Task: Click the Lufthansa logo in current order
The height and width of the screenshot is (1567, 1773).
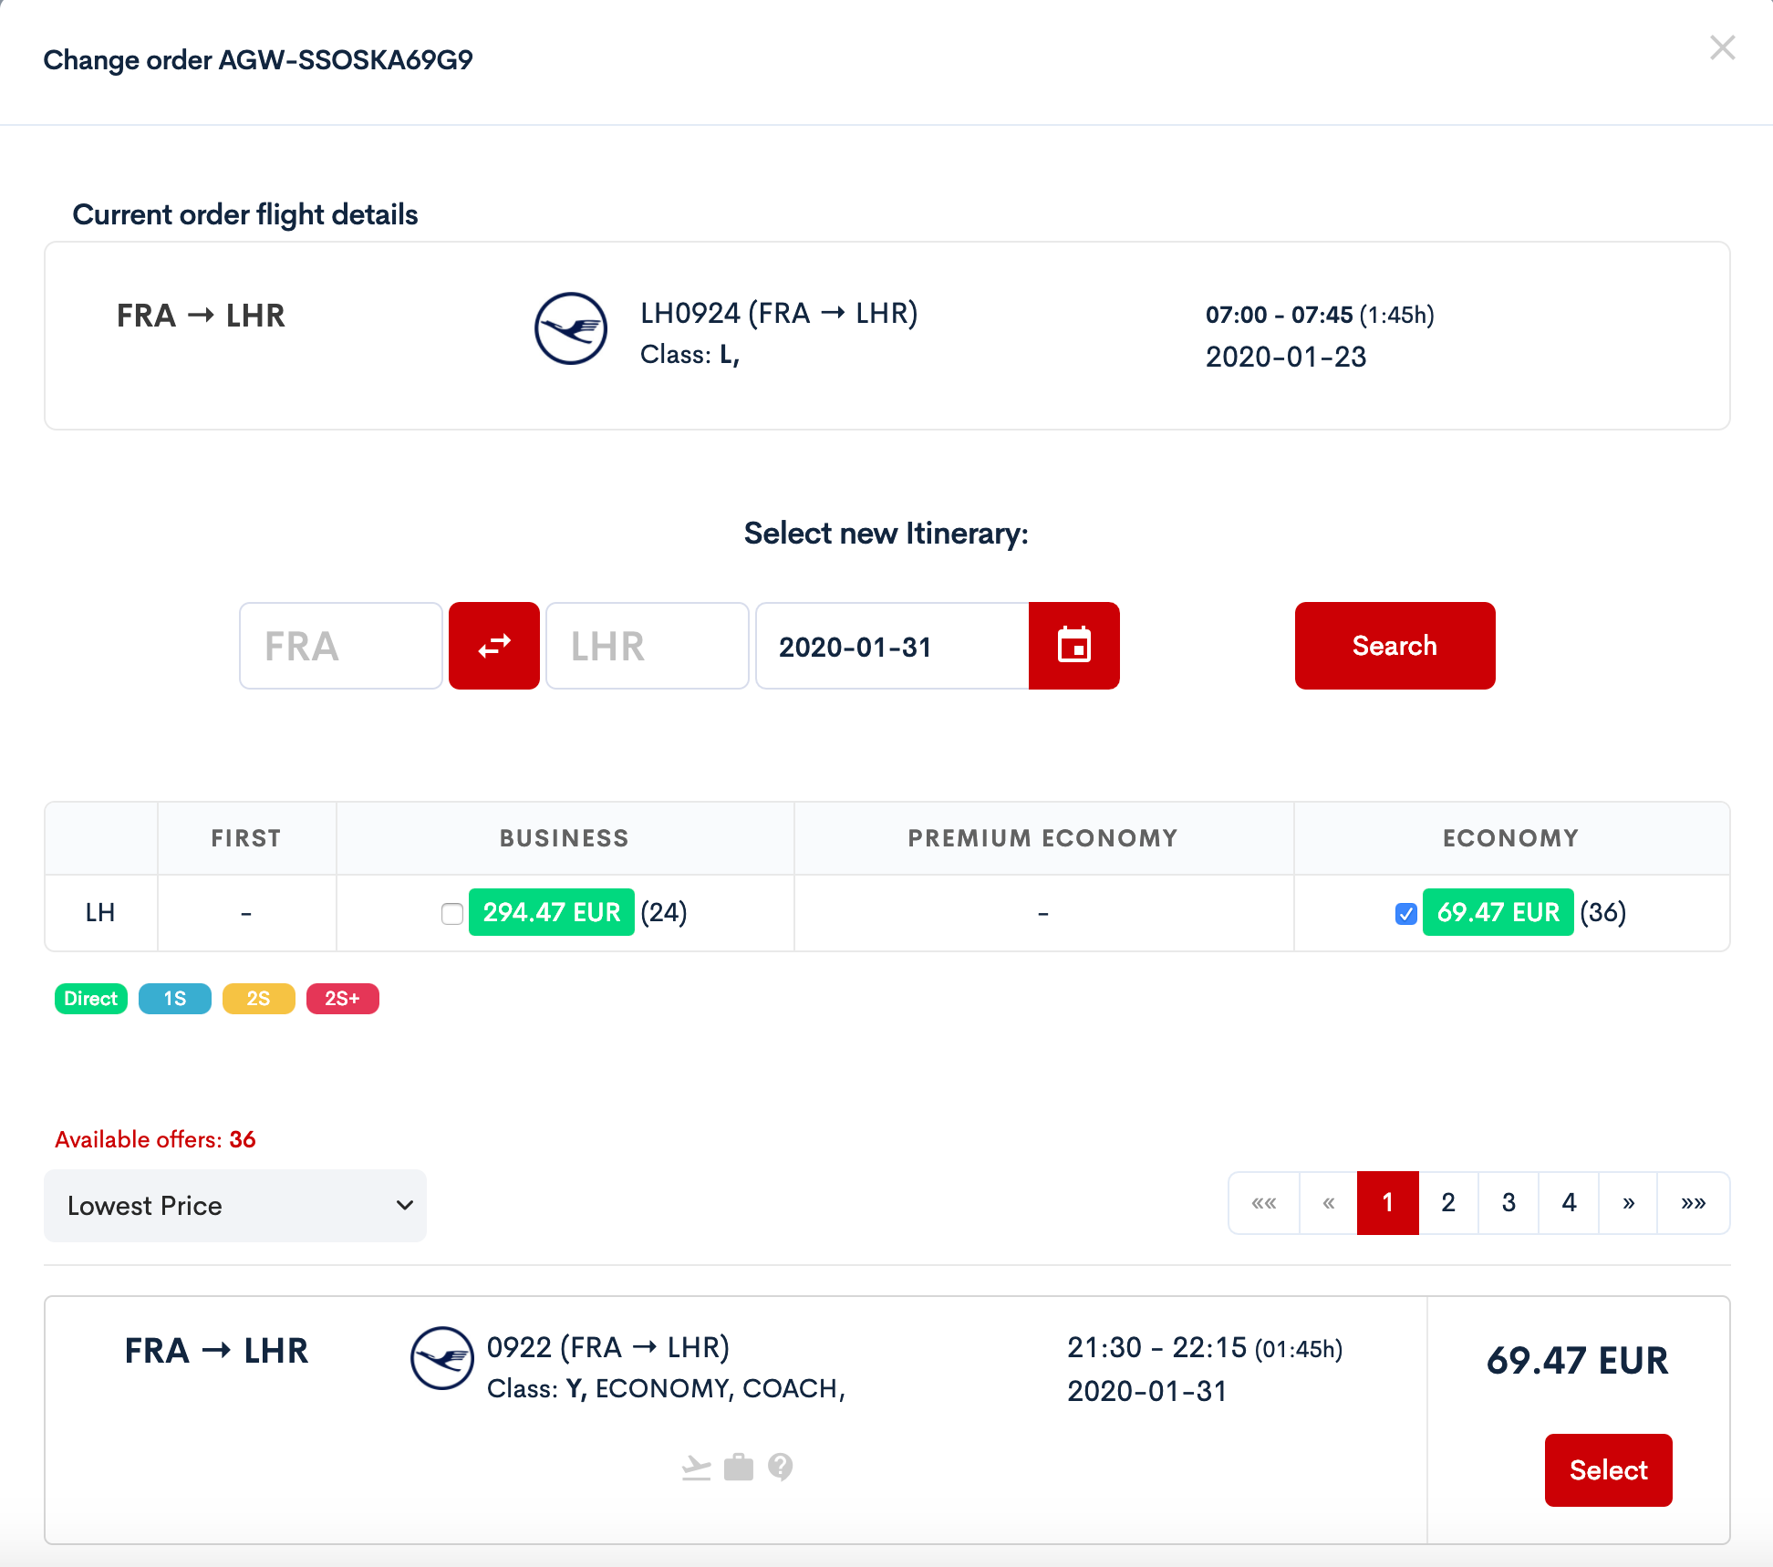Action: 571,328
